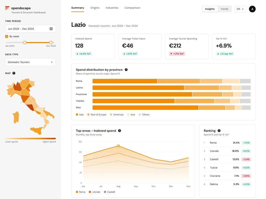
Task: Click the Aug data point on Roma line
Action: coord(118,146)
